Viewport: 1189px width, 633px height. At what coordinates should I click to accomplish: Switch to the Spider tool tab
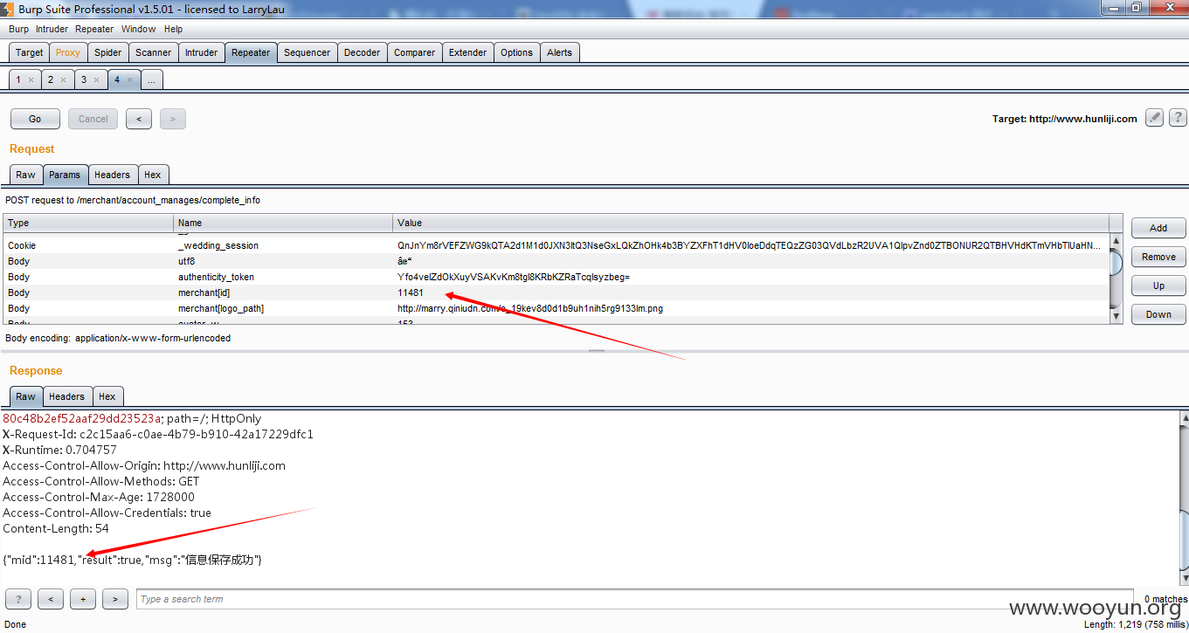point(108,52)
